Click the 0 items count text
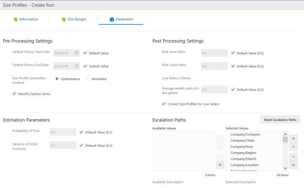 (210, 175)
